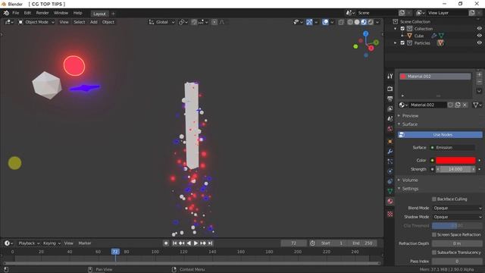
Task: Jump to the animation start frame
Action: tap(174, 243)
